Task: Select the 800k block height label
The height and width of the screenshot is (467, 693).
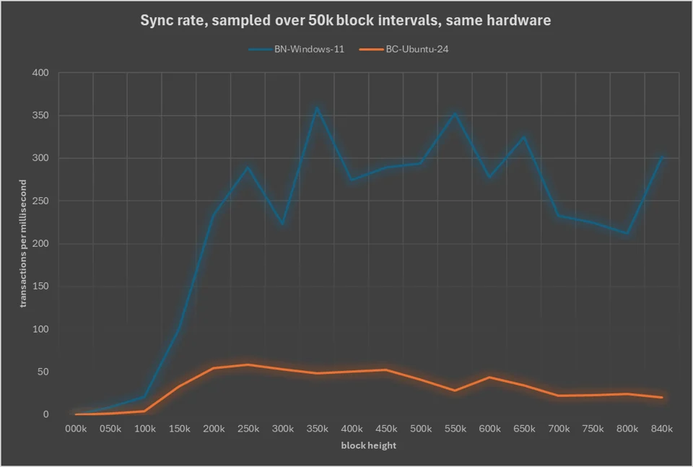Action: (627, 429)
